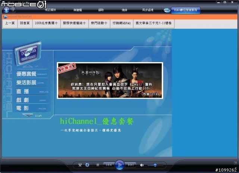Select 直播 in the side menu
The width and height of the screenshot is (239, 173).
point(22,91)
